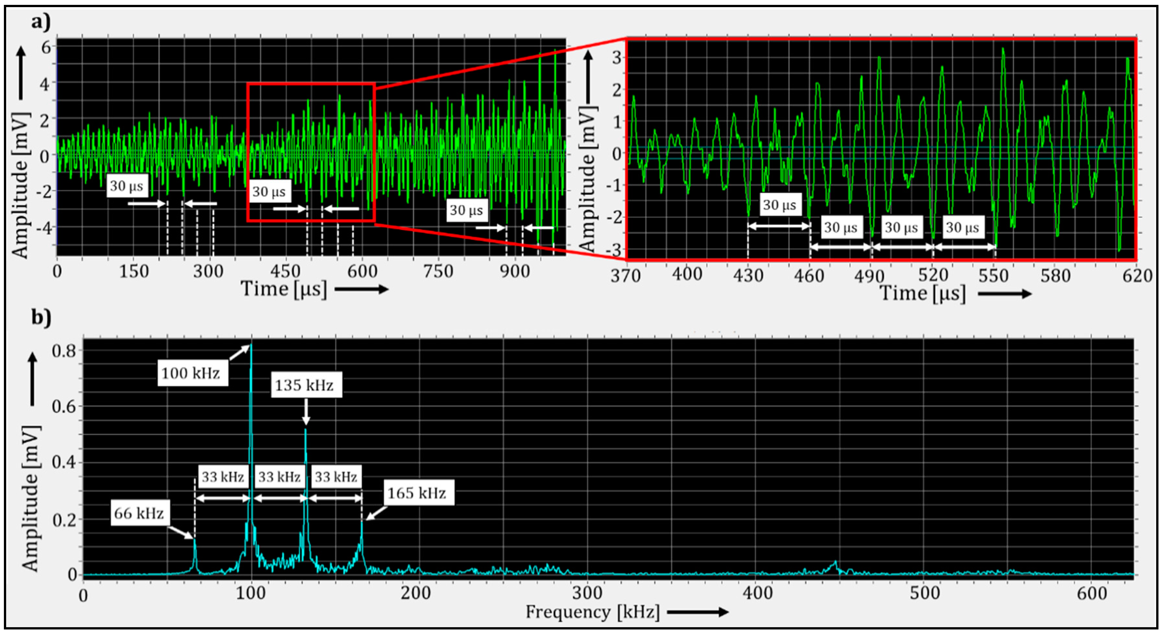This screenshot has height=634, width=1163.
Task: Click the '0.2' amplitude tick of the spectrum
Action: pyautogui.click(x=64, y=520)
